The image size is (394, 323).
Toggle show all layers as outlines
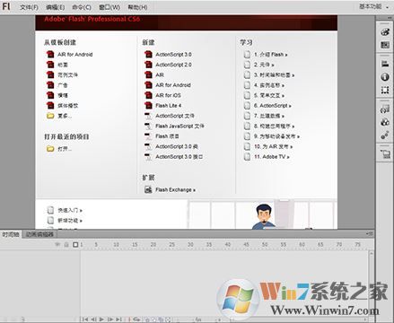click(x=75, y=245)
